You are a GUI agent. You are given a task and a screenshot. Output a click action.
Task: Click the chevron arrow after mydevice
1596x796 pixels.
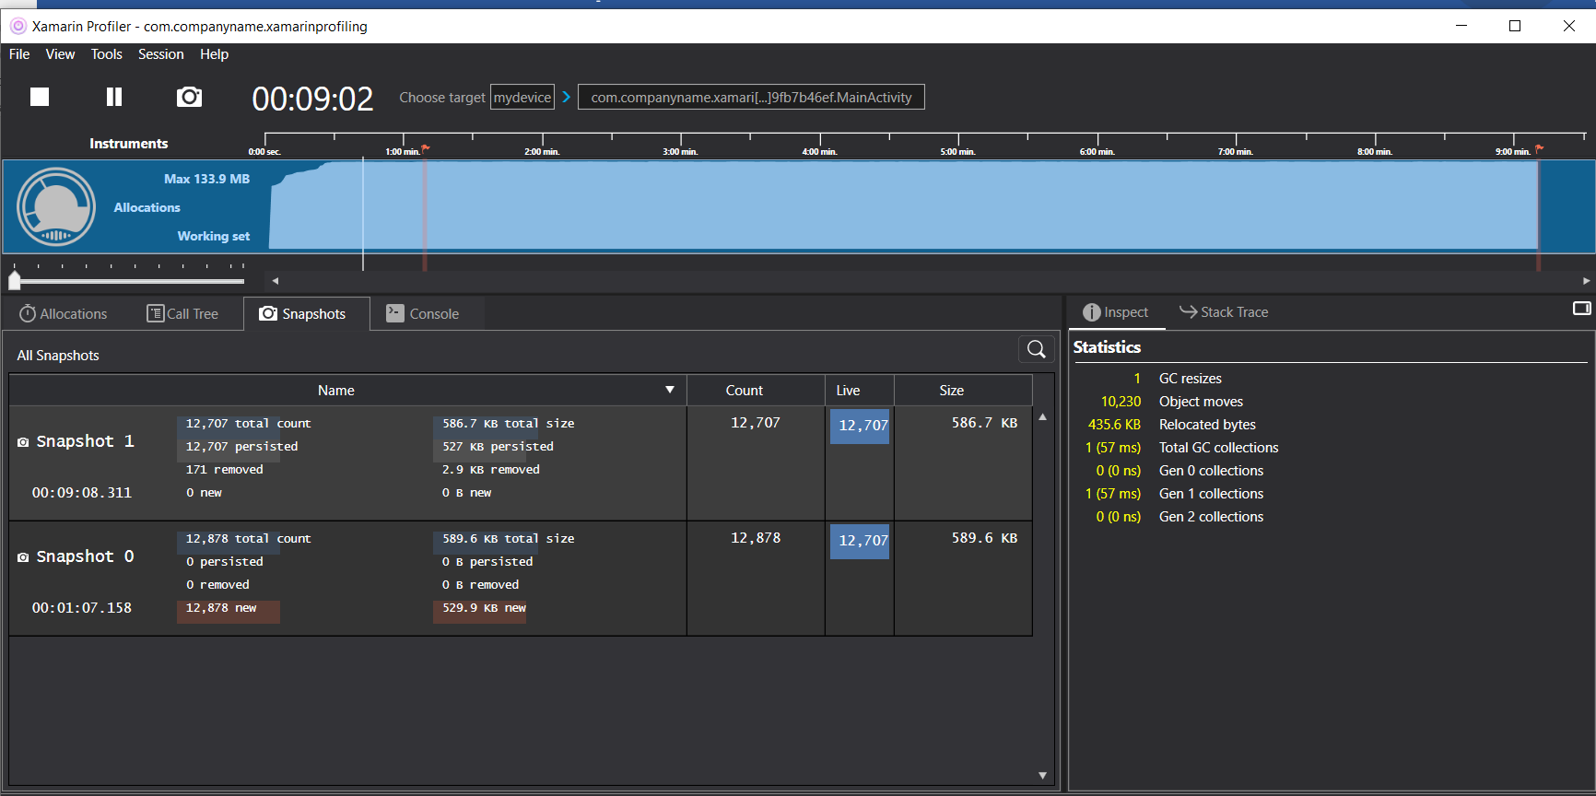(566, 97)
